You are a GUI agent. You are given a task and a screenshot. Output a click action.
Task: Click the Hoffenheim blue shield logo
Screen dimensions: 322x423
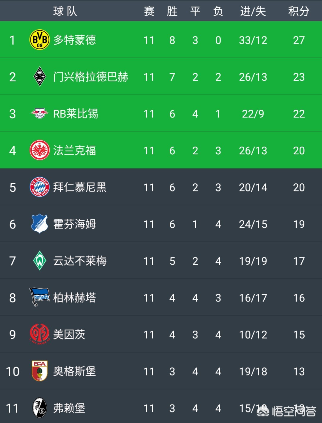[39, 224]
